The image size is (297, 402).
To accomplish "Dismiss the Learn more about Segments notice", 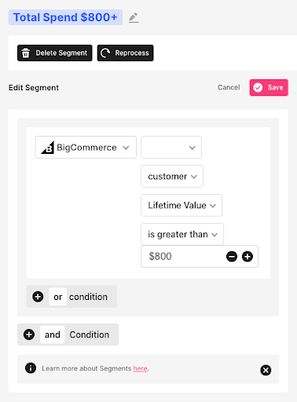I will (266, 370).
